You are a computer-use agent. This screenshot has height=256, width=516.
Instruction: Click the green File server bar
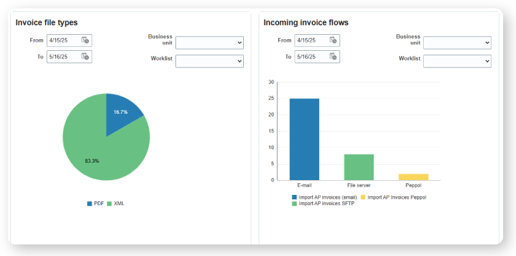(359, 167)
